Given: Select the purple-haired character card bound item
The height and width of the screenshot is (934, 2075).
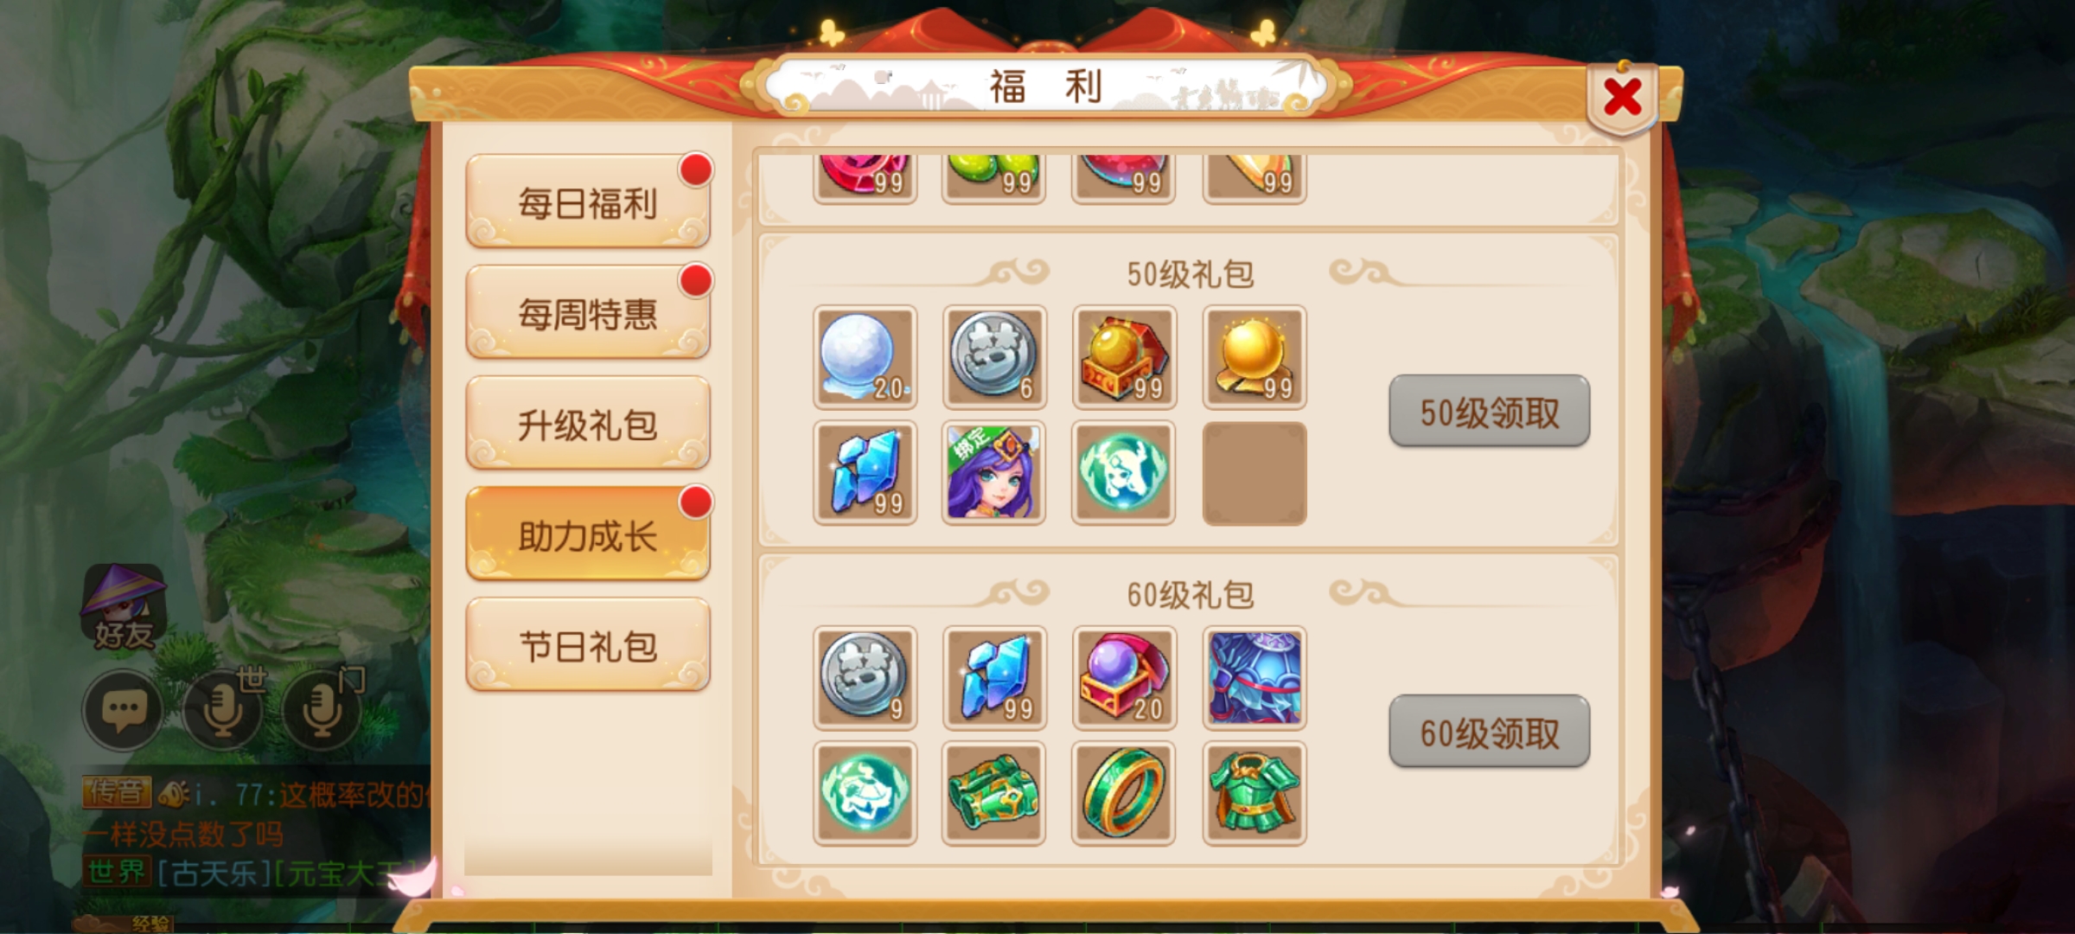Looking at the screenshot, I should click(x=994, y=473).
